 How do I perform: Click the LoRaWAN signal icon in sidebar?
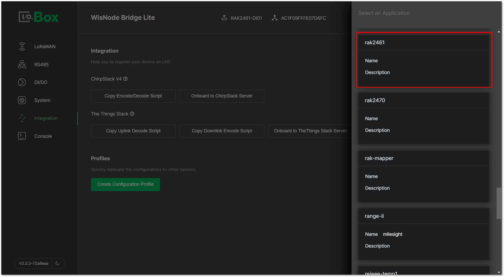click(22, 46)
